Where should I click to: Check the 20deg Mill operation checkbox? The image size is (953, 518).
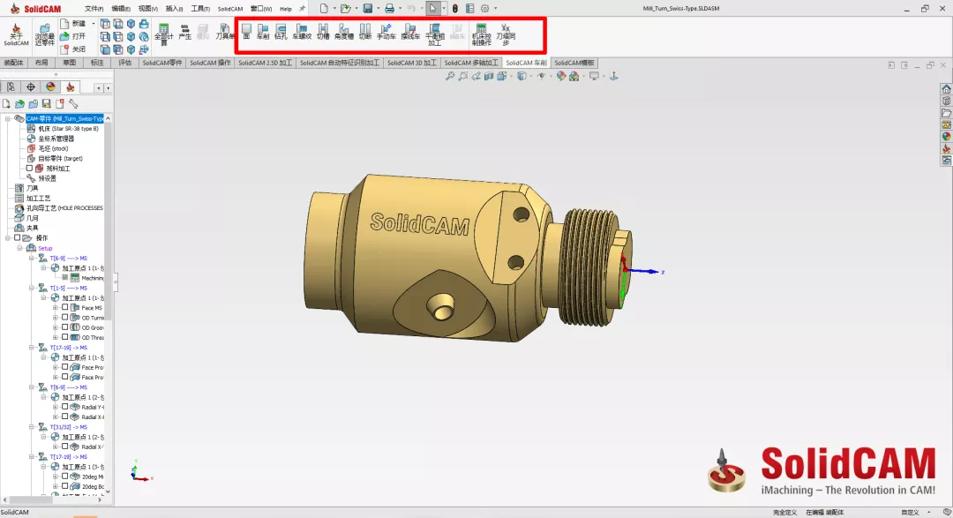click(x=65, y=477)
